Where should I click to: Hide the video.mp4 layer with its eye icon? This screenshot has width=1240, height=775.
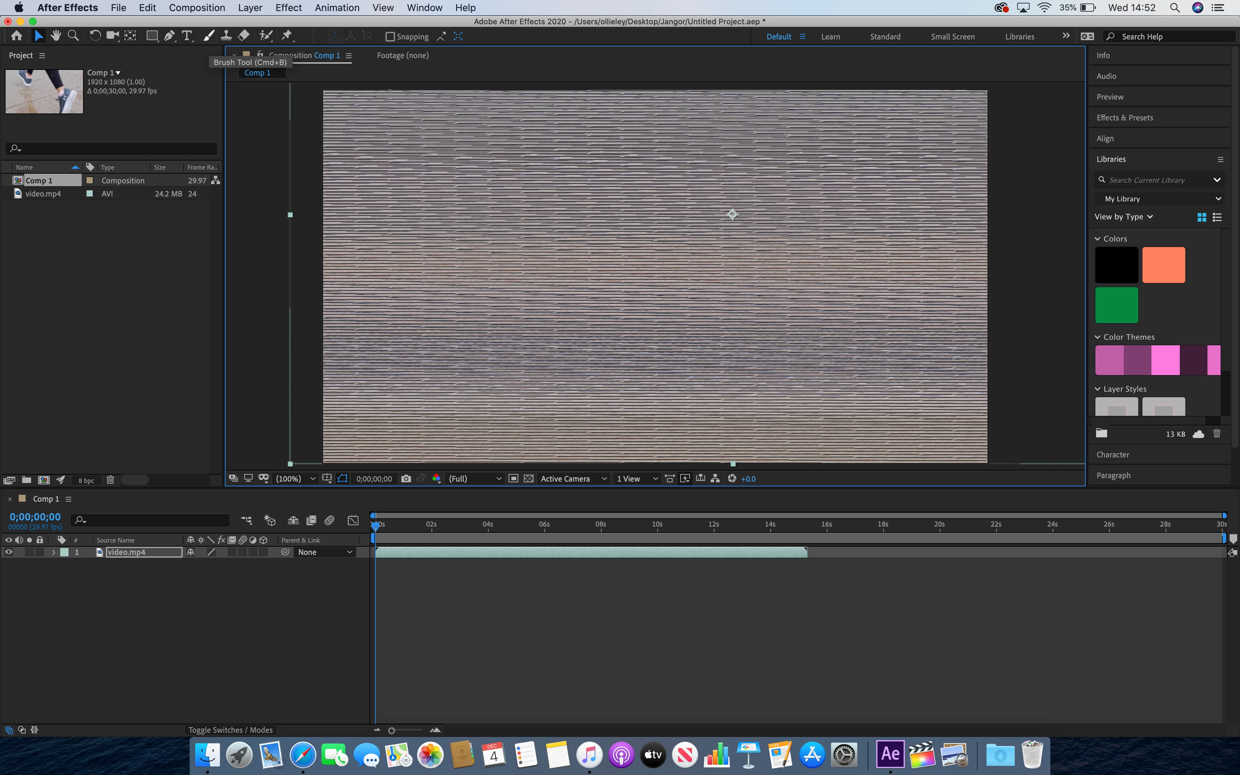[x=9, y=552]
